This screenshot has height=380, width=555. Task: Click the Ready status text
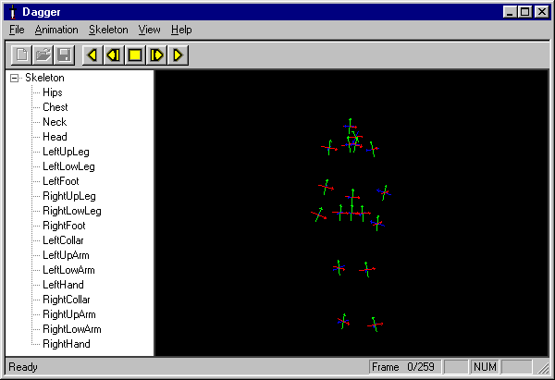coord(23,367)
